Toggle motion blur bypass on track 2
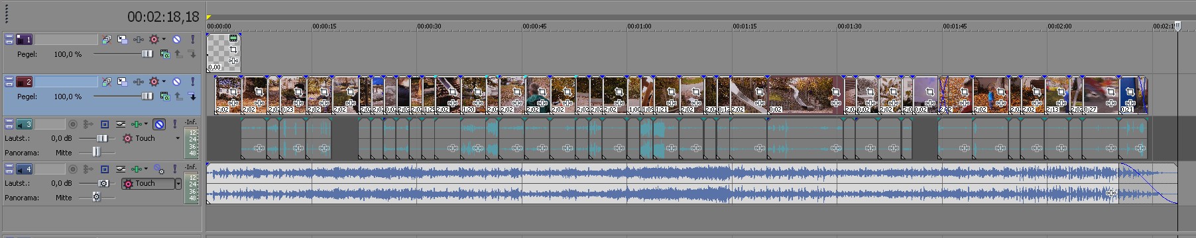The height and width of the screenshot is (238, 1196). tap(107, 82)
